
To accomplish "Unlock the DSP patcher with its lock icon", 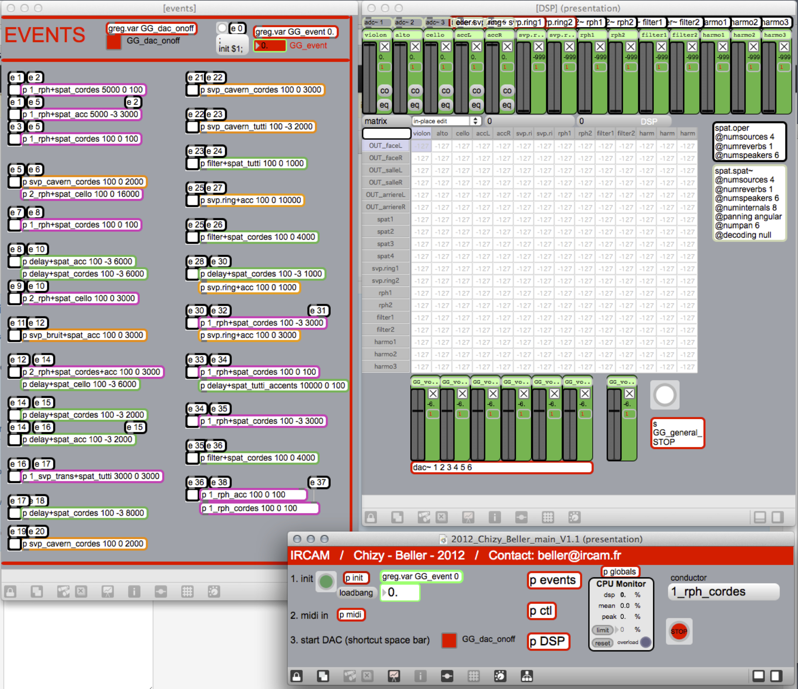I will point(371,517).
